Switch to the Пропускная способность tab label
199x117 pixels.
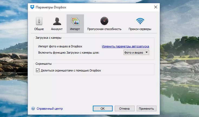(104, 29)
